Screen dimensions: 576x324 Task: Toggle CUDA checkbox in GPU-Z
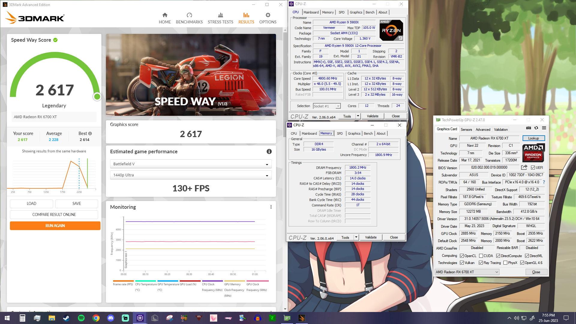tap(481, 256)
